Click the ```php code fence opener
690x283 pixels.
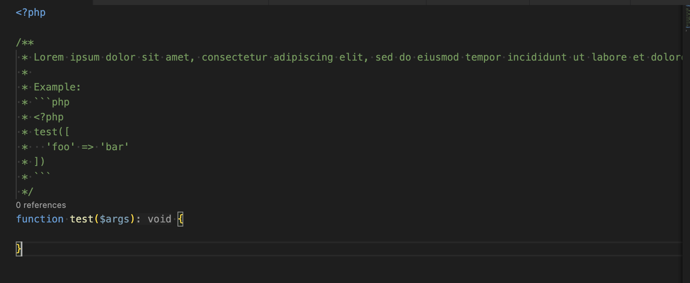coord(51,102)
